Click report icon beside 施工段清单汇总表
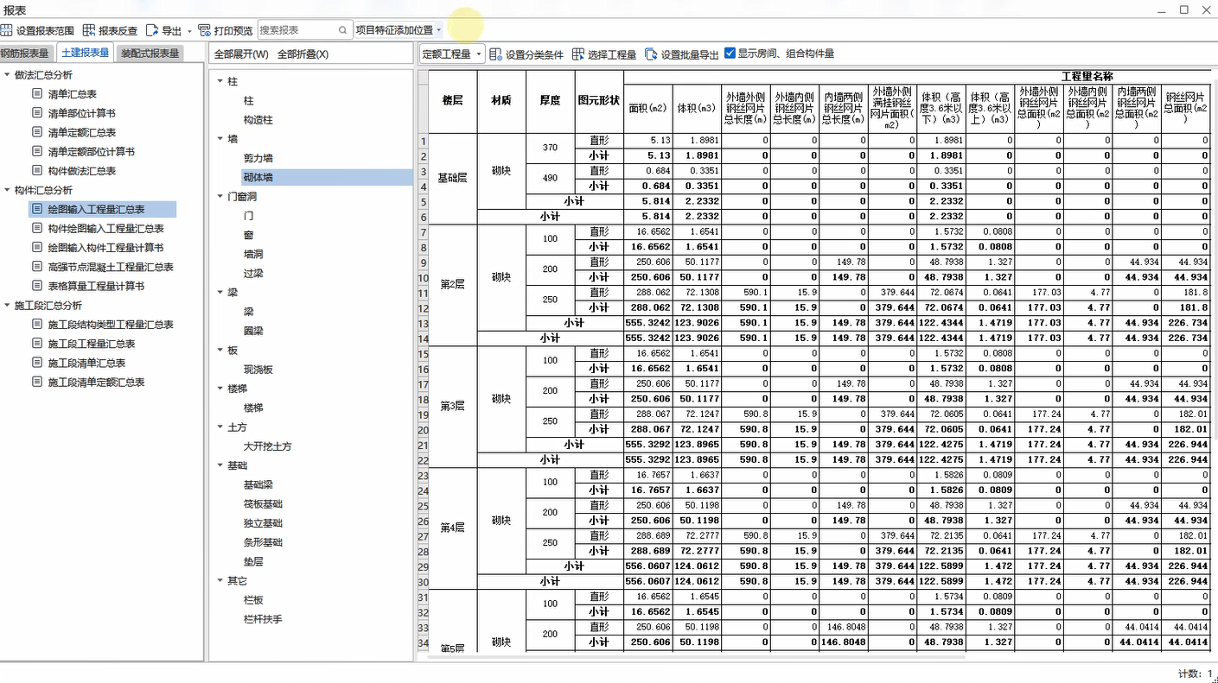The image size is (1218, 683). (37, 363)
